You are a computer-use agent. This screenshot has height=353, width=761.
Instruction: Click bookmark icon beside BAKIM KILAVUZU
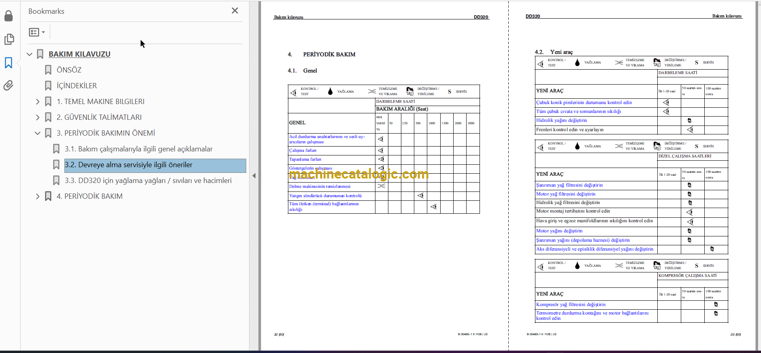pyautogui.click(x=40, y=54)
